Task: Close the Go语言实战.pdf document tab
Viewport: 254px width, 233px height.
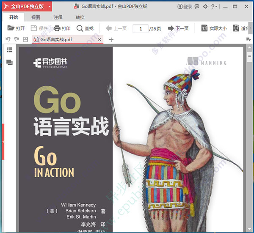Action: pyautogui.click(x=99, y=39)
